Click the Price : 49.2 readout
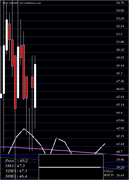Image resolution: width=129 pixels, height=180 pixels. click(x=16, y=161)
